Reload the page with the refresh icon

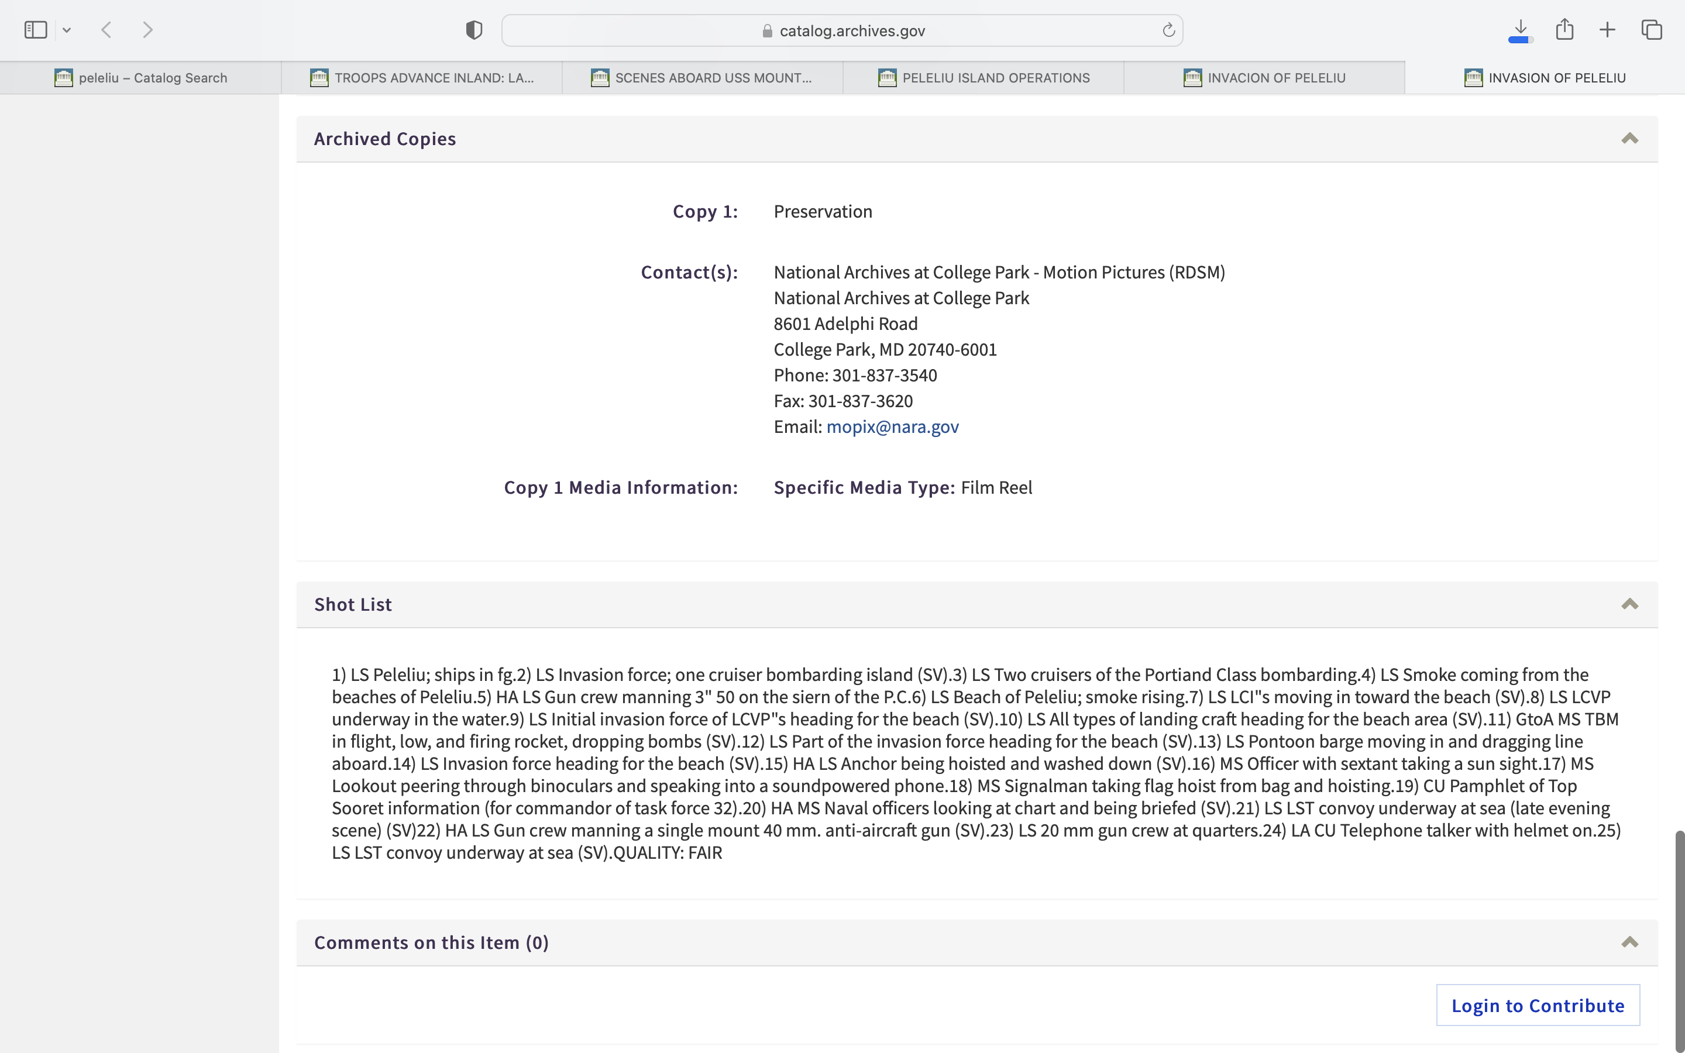tap(1168, 30)
